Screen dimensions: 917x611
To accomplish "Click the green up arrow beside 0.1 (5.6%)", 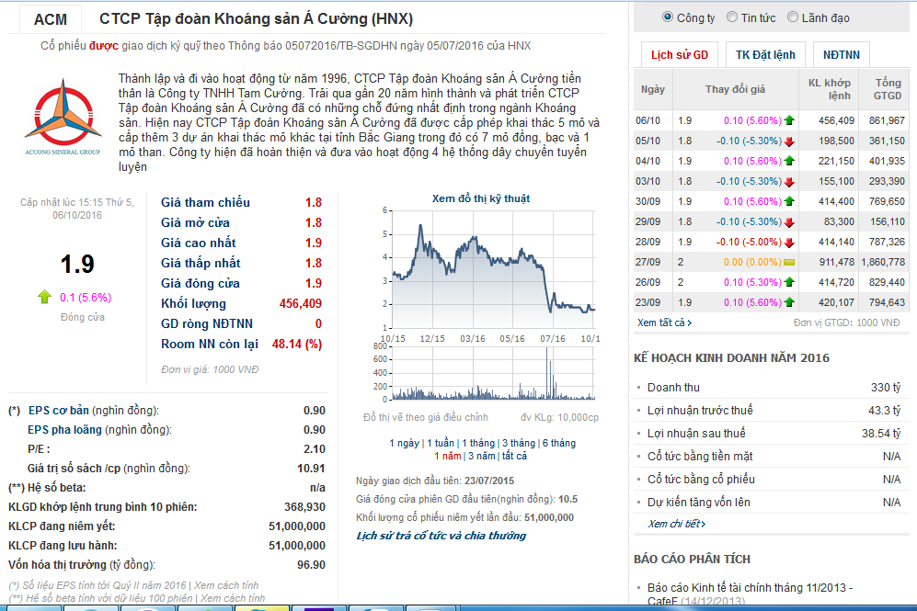I will tap(44, 297).
